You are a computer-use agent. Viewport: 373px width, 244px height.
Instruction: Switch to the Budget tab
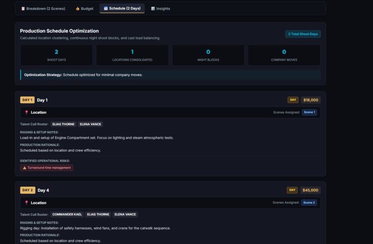(84, 9)
